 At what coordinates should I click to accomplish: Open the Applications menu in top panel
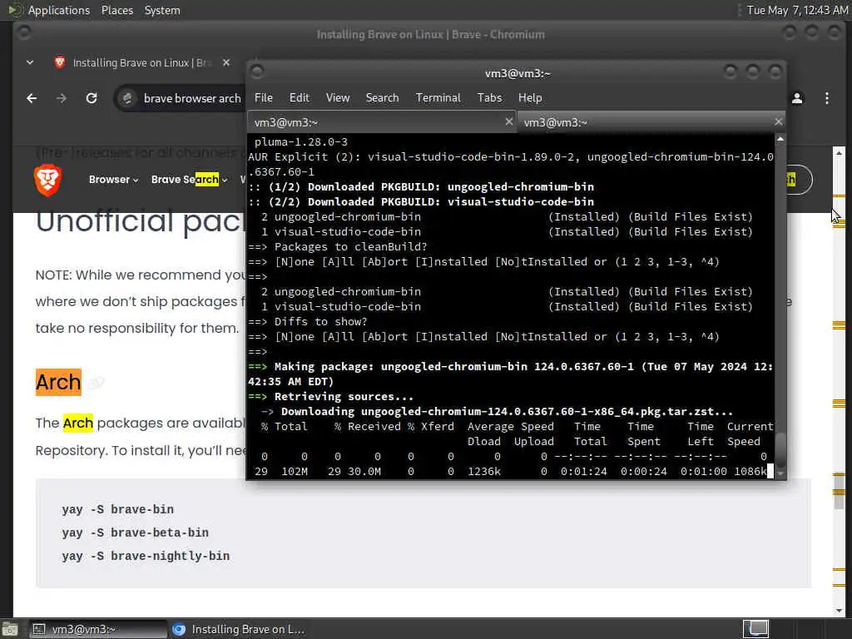click(59, 10)
